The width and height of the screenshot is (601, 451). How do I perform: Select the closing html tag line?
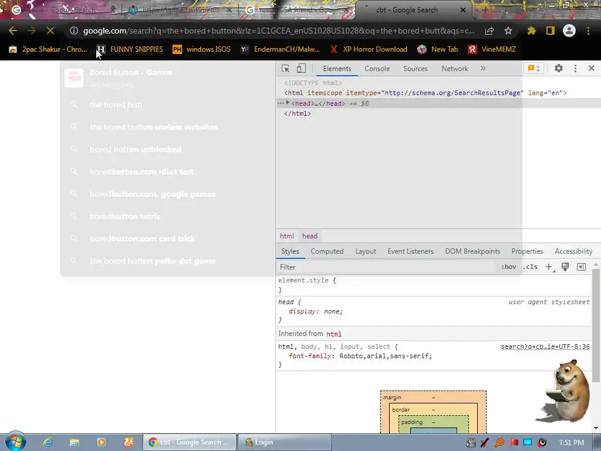[298, 113]
